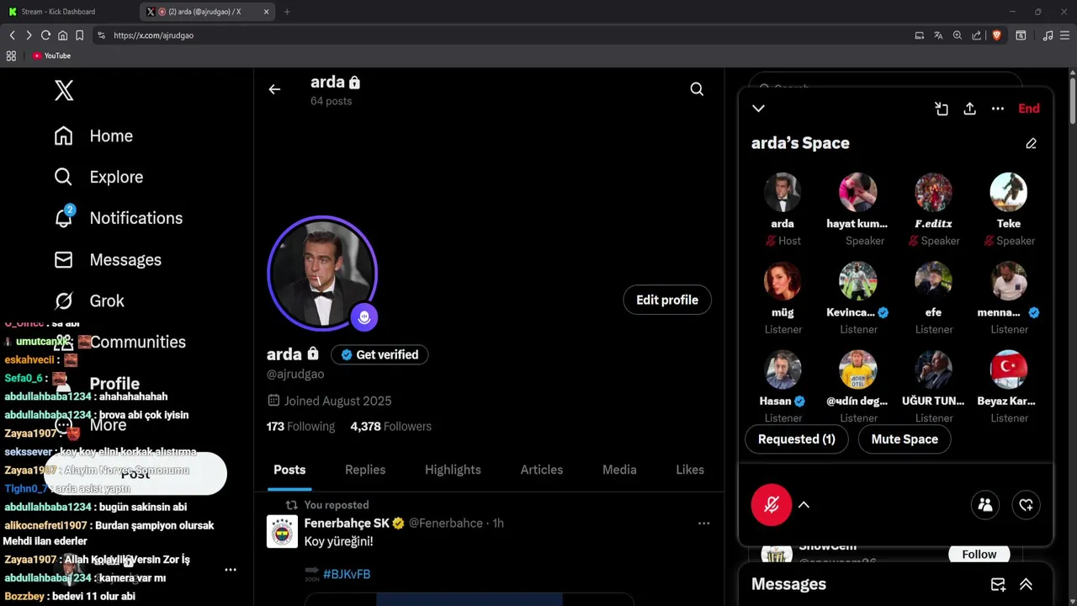The width and height of the screenshot is (1077, 606).
Task: Select listener müg avatar
Action: click(783, 281)
